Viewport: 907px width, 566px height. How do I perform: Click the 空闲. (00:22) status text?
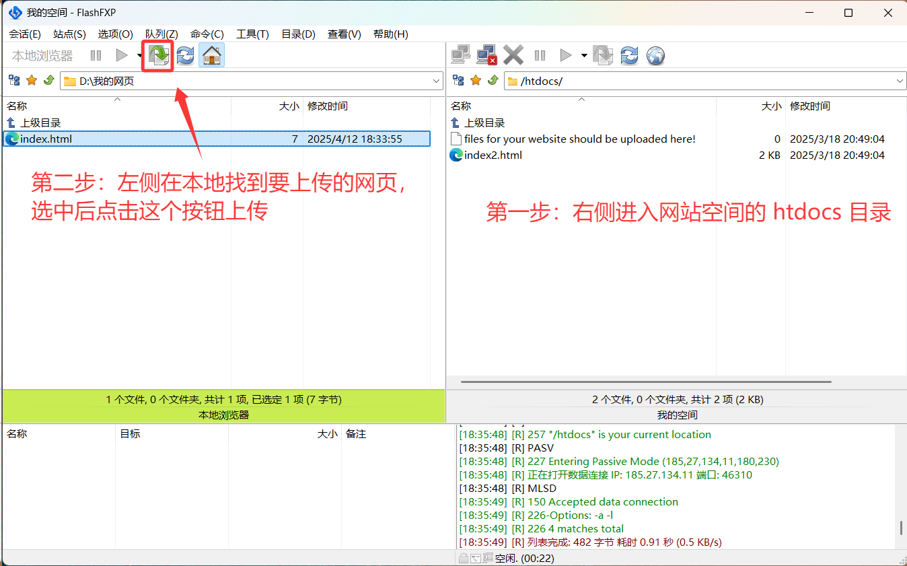[524, 558]
